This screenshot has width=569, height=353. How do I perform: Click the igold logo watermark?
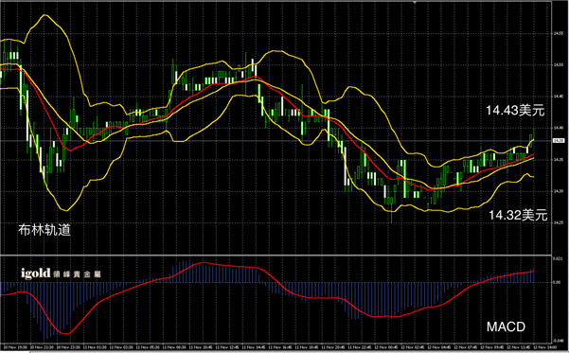[x=61, y=274]
